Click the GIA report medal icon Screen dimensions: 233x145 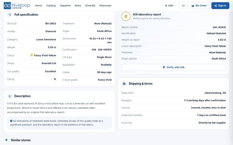click(126, 16)
